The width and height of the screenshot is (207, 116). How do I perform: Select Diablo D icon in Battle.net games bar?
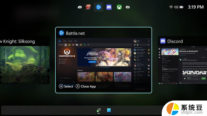point(73,45)
